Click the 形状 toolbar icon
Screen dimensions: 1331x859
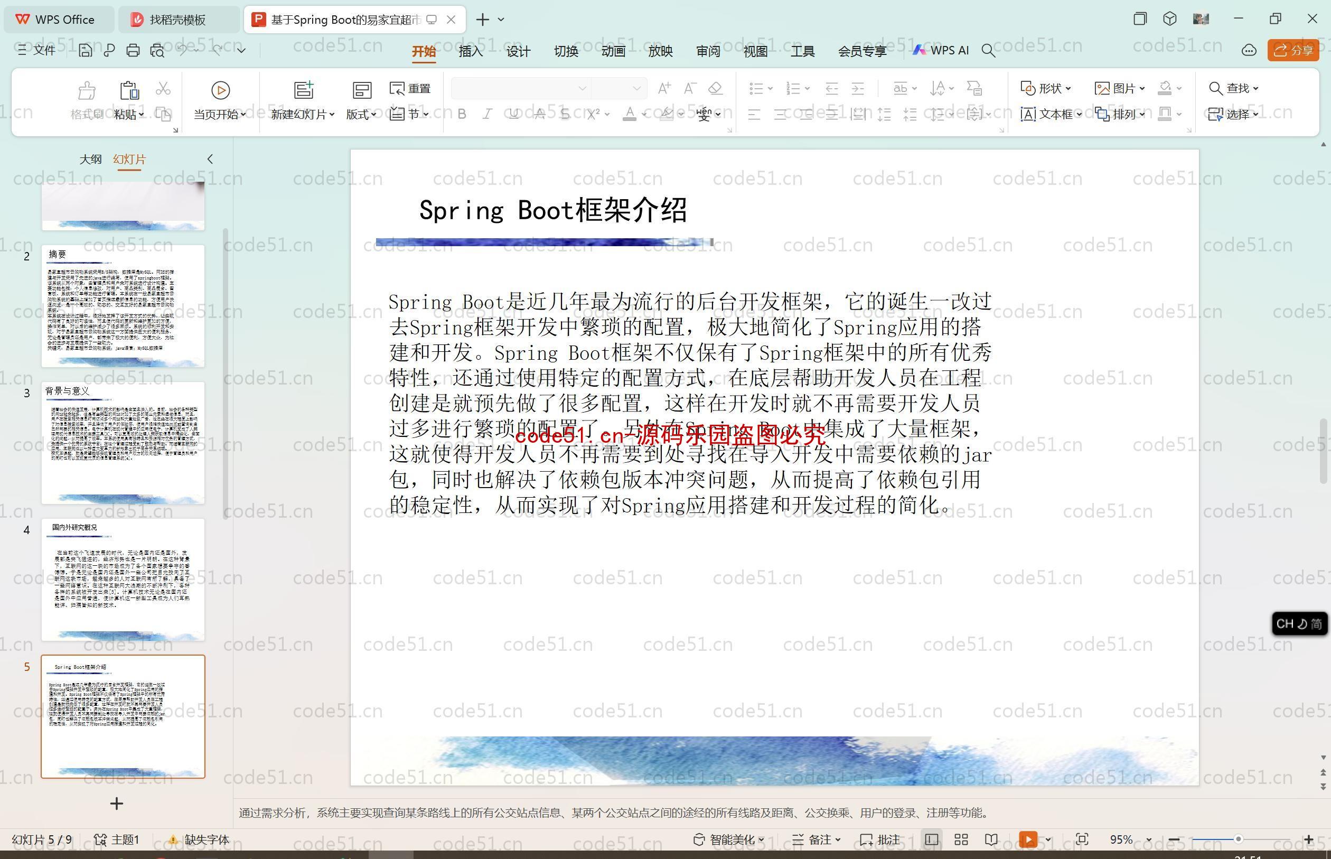[1043, 87]
